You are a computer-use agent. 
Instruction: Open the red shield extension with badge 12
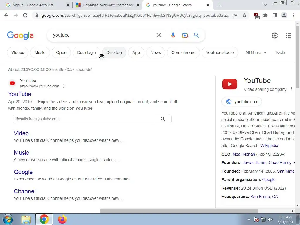[x=257, y=16]
